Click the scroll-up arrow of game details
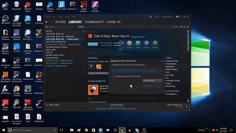 pyautogui.click(x=188, y=31)
